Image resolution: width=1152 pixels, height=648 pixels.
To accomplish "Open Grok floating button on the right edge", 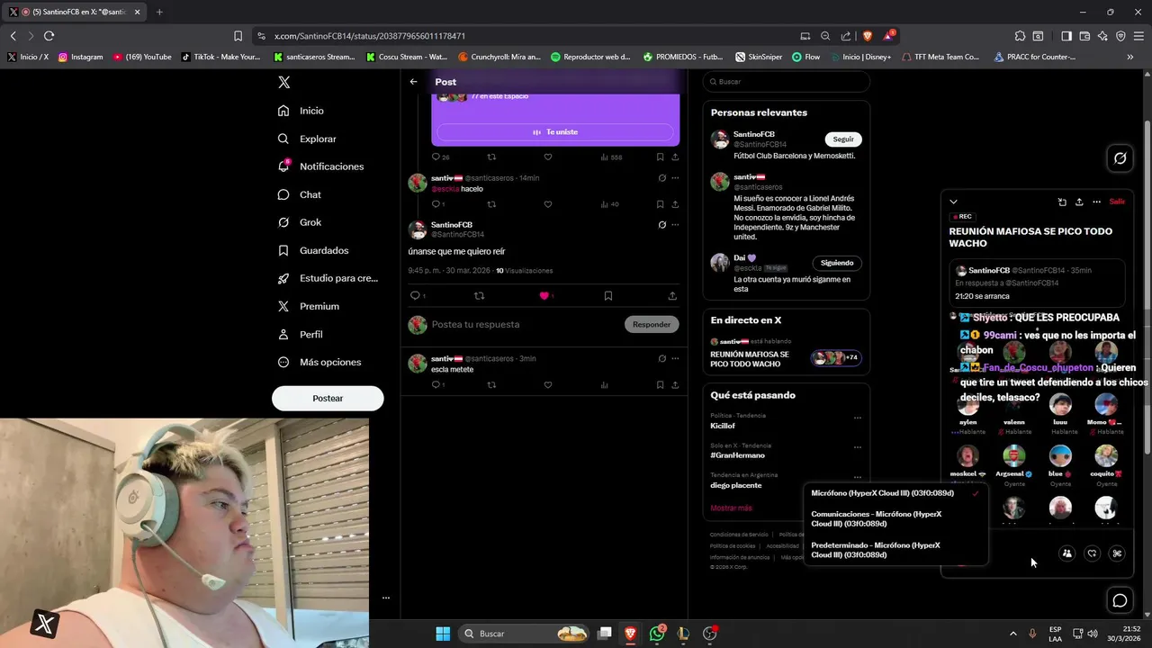I will click(x=1120, y=158).
